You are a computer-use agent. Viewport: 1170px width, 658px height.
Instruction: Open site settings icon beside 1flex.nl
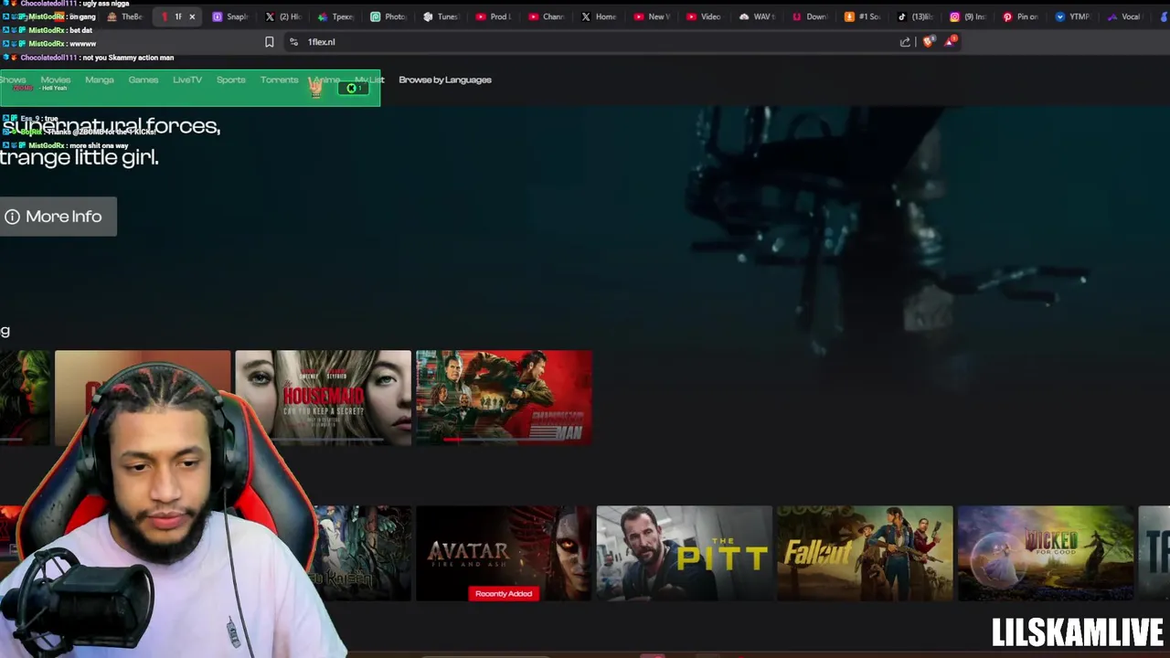tap(293, 42)
